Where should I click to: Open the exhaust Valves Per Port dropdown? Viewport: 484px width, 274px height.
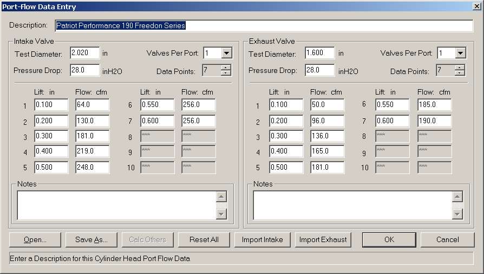point(460,53)
